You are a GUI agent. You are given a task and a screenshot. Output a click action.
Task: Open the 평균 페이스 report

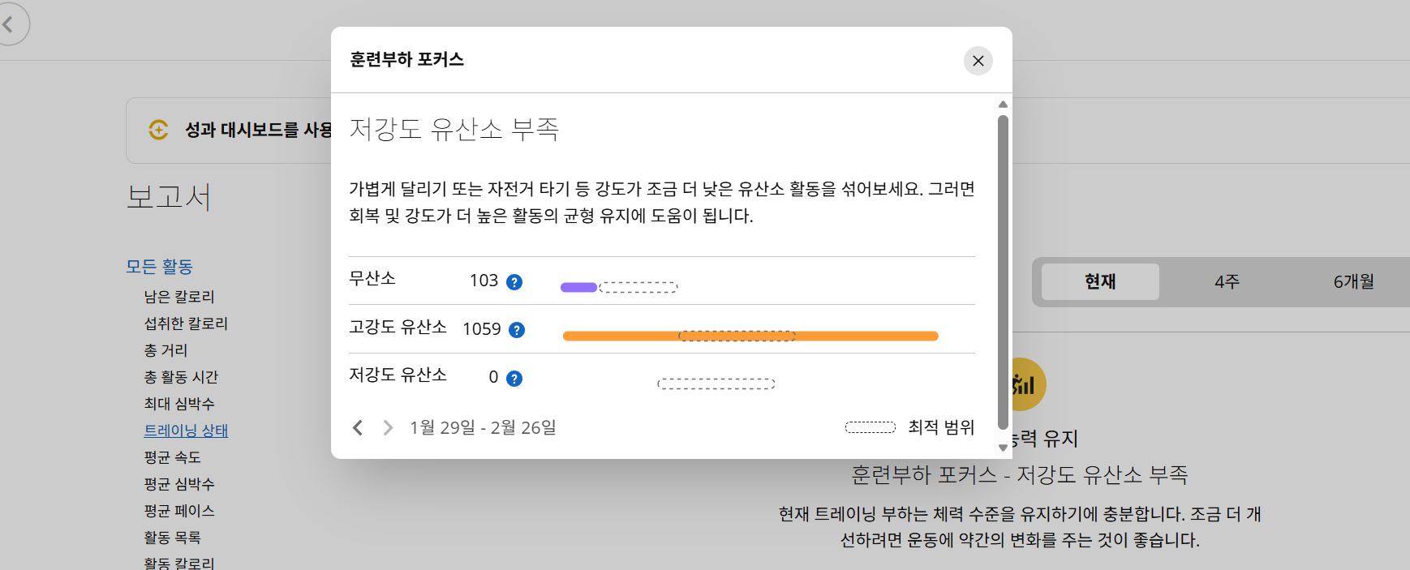(179, 511)
